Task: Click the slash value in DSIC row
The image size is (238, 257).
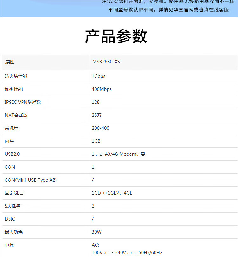Action: point(93,219)
